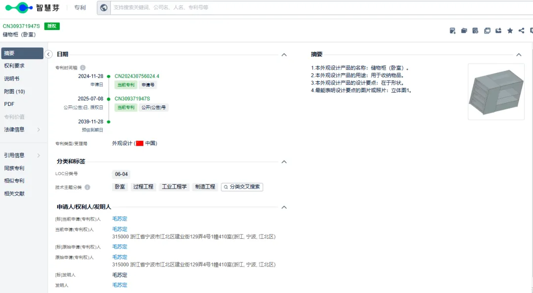Open 毛苏定 link in 当前申请(专利权)人 row
Image resolution: width=533 pixels, height=293 pixels.
119,229
